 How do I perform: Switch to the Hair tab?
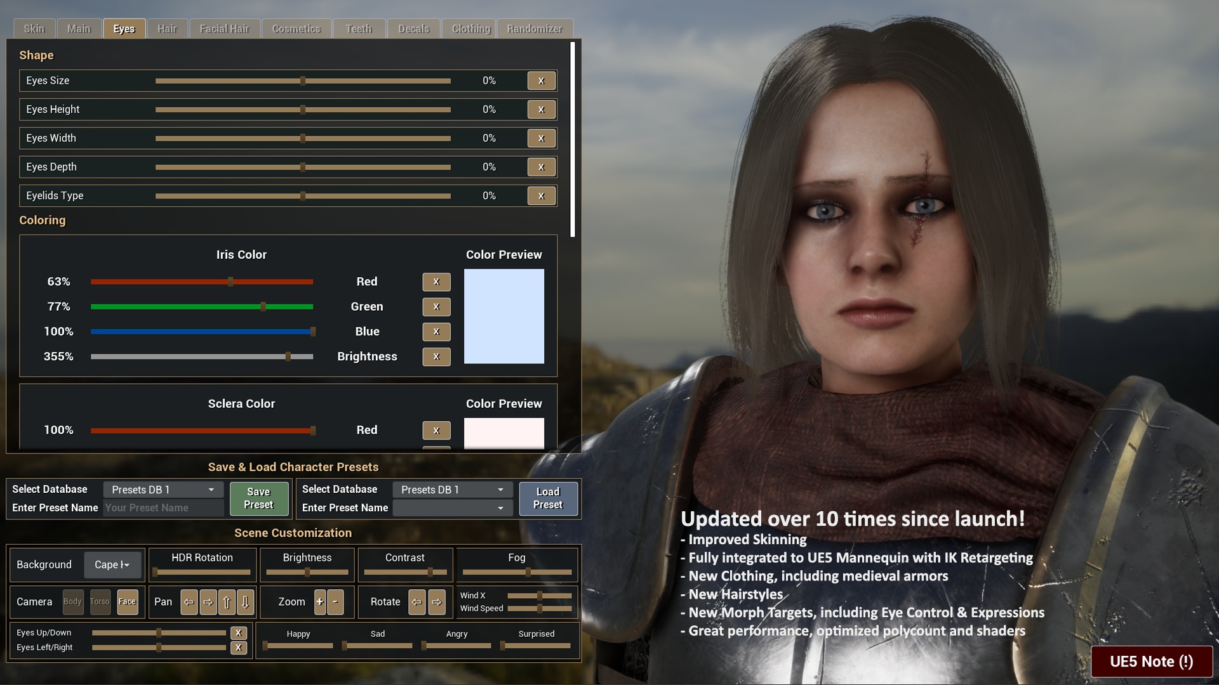point(168,28)
